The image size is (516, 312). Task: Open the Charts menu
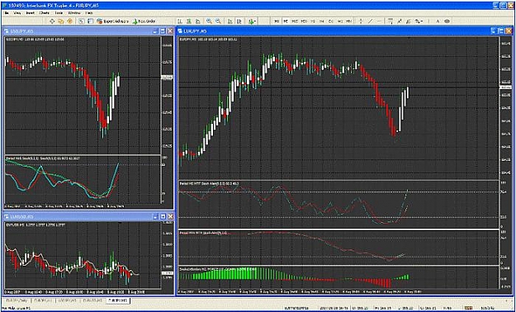pos(44,13)
